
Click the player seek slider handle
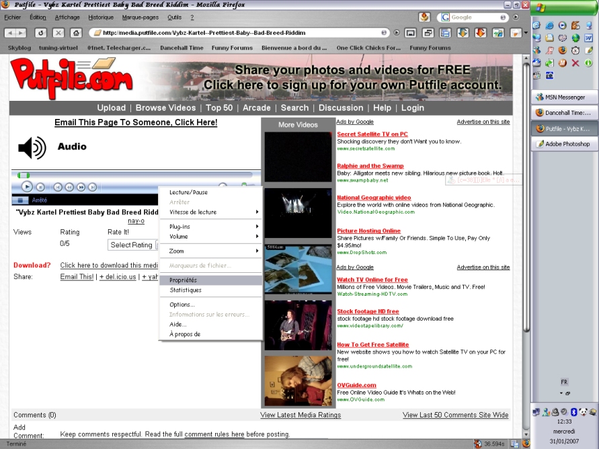click(x=24, y=175)
